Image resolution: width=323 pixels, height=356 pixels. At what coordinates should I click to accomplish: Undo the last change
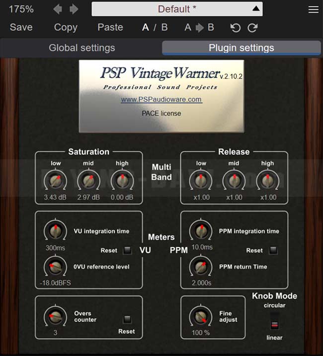[236, 28]
